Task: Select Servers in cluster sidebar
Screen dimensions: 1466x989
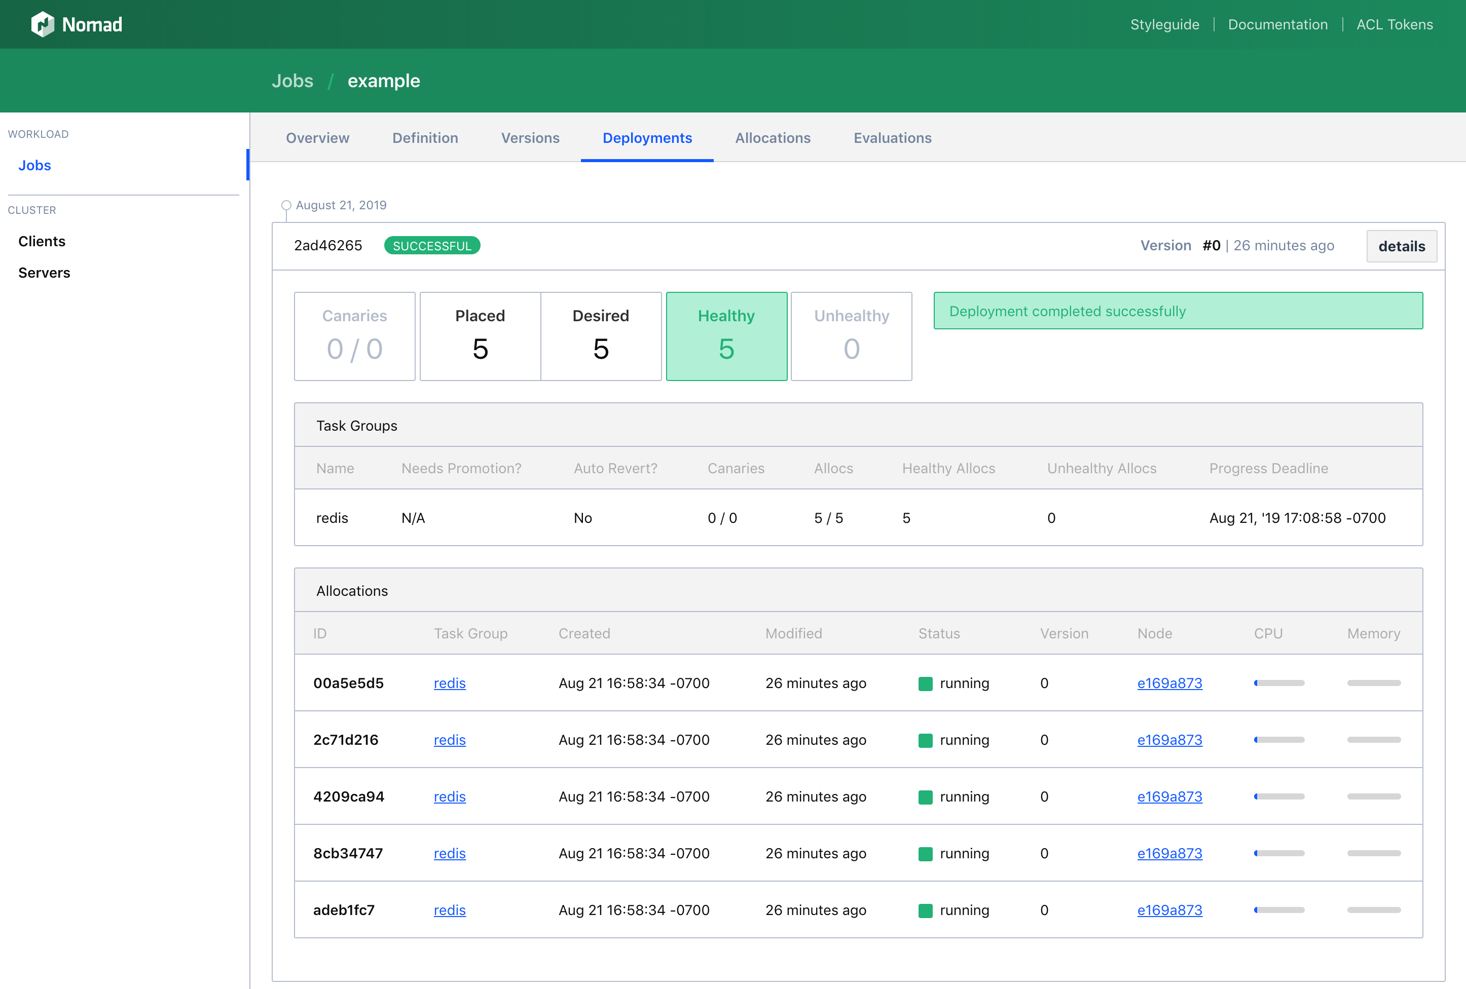Action: coord(44,273)
